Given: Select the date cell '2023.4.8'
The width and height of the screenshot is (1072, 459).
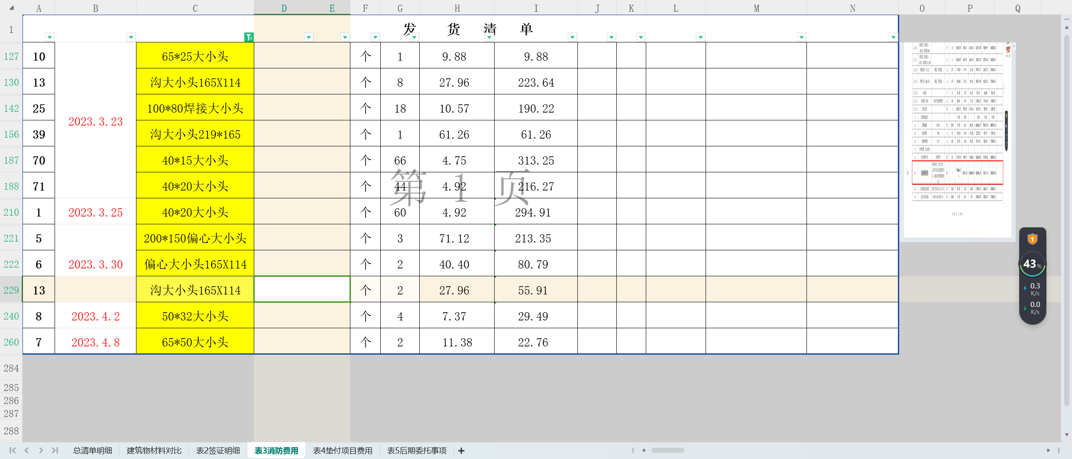Looking at the screenshot, I should pos(96,342).
